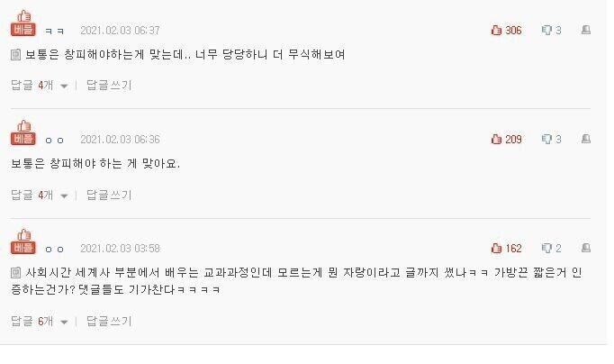Report the comment posted at 06:36
614x364 pixels.
pyautogui.click(x=586, y=140)
